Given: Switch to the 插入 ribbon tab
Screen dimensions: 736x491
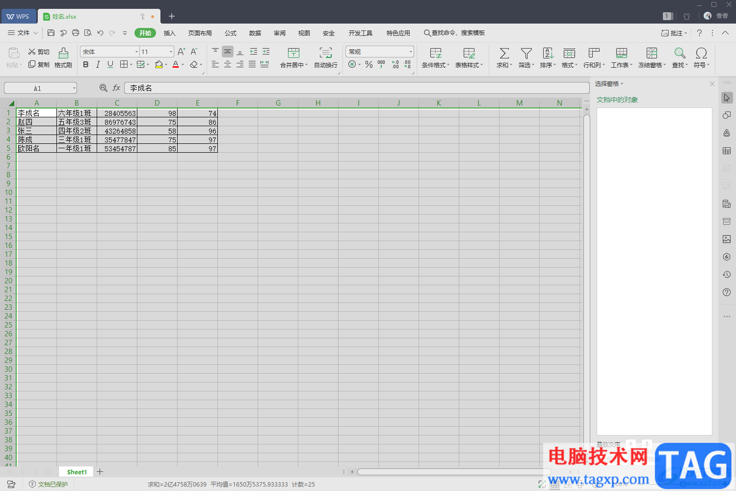Looking at the screenshot, I should click(x=170, y=33).
